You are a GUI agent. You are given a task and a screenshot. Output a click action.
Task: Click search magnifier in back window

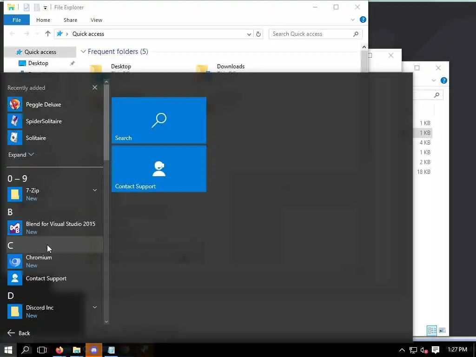pos(436,95)
